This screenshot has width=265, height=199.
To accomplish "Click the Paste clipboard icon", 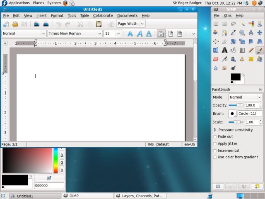I will pos(99,24).
